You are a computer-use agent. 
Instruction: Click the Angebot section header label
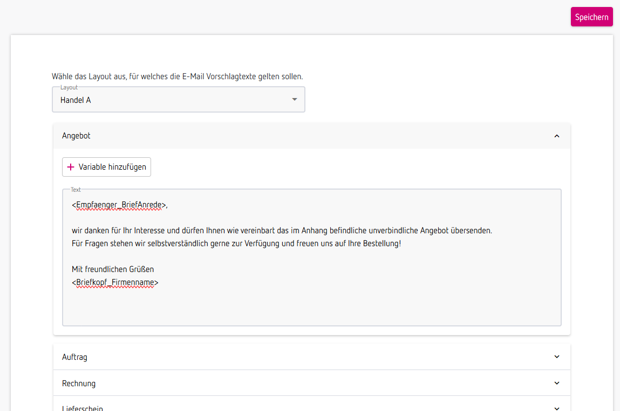click(x=76, y=136)
